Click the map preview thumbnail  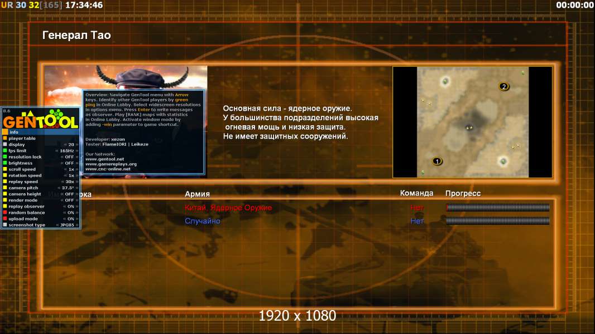click(472, 122)
